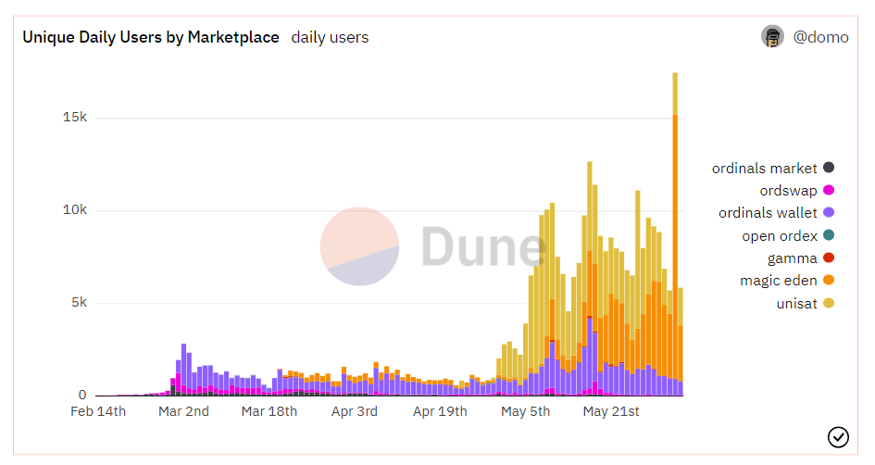Viewport: 875px width, 465px height.
Task: Open Unique Daily Users by Marketplace title
Action: 151,37
